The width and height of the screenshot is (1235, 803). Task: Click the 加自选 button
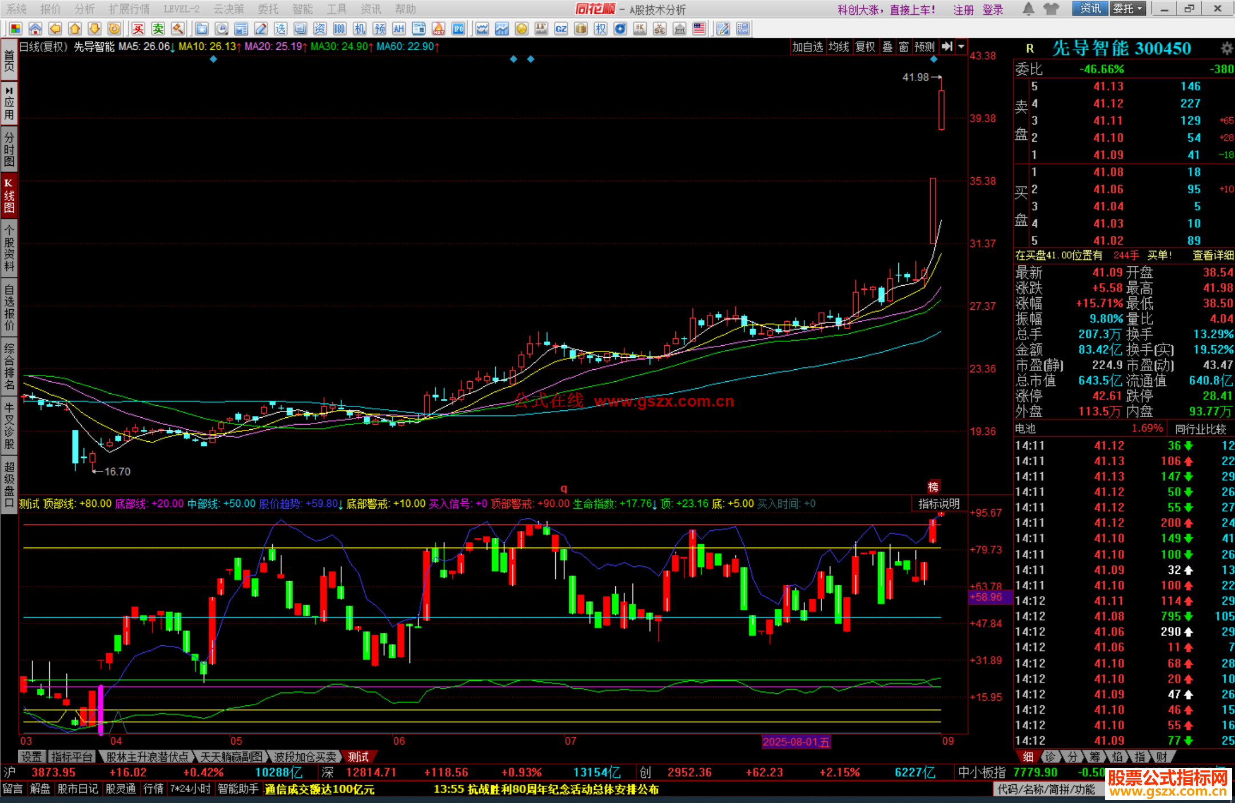coord(807,47)
